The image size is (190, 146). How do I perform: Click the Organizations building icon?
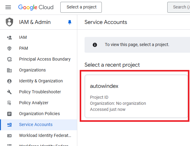pyautogui.click(x=9, y=70)
